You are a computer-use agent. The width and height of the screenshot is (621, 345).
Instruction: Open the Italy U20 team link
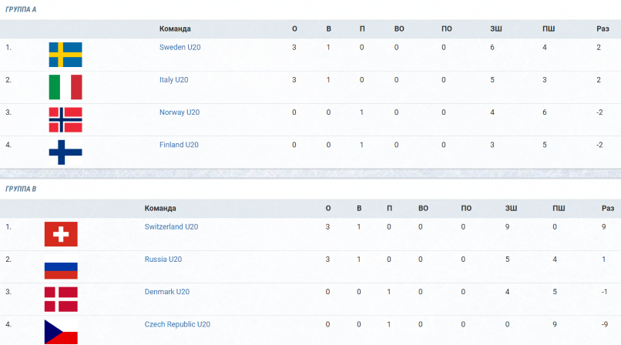pos(174,79)
